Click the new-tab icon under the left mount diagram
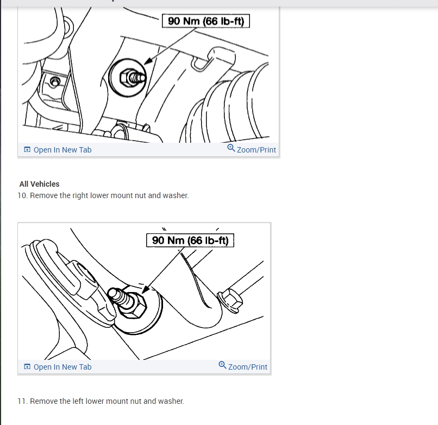Image resolution: width=438 pixels, height=425 pixels. [27, 367]
